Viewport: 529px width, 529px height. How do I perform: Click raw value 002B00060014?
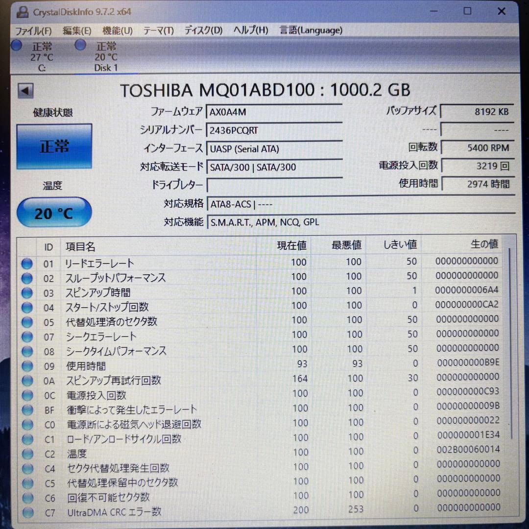click(468, 449)
